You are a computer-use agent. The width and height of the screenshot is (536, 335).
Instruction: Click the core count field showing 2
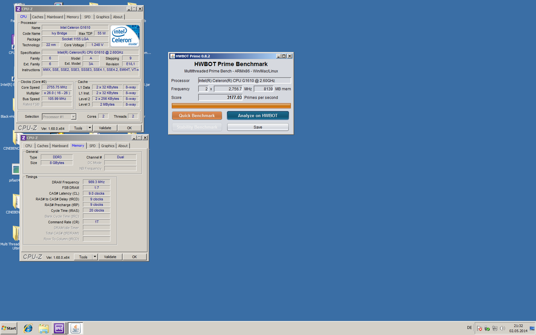203,89
